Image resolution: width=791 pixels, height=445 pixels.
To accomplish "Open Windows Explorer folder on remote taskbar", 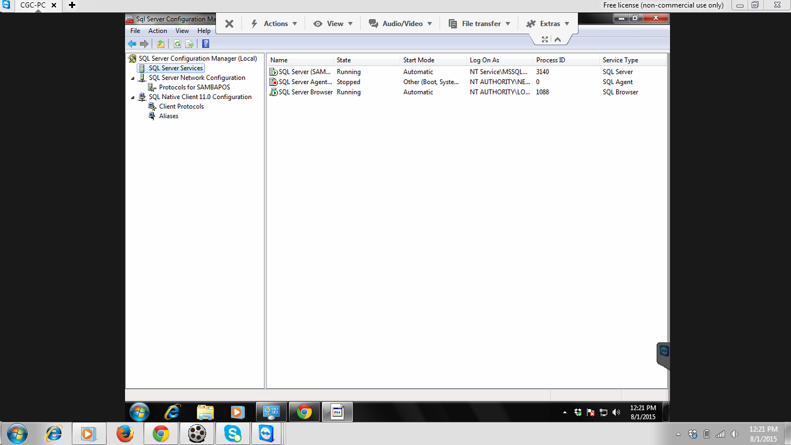I will coord(205,412).
